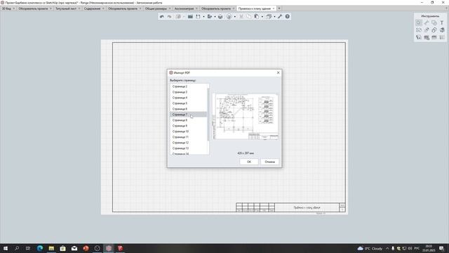Select Страница 11 in the page list

(189, 137)
